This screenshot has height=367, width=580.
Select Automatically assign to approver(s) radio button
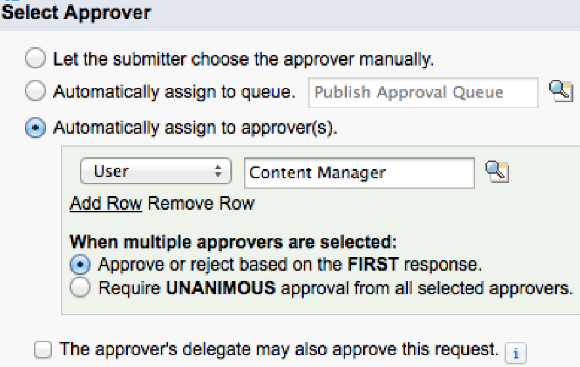click(35, 128)
